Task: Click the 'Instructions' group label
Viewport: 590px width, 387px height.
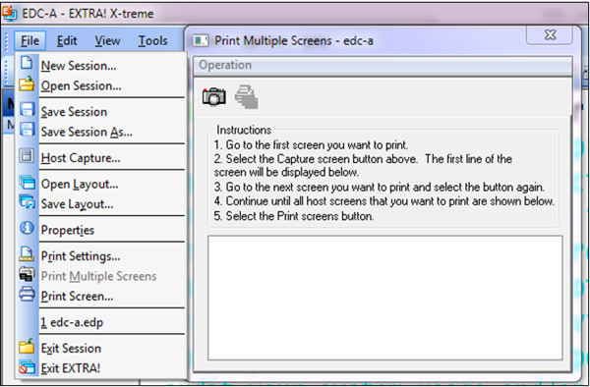Action: coord(244,130)
